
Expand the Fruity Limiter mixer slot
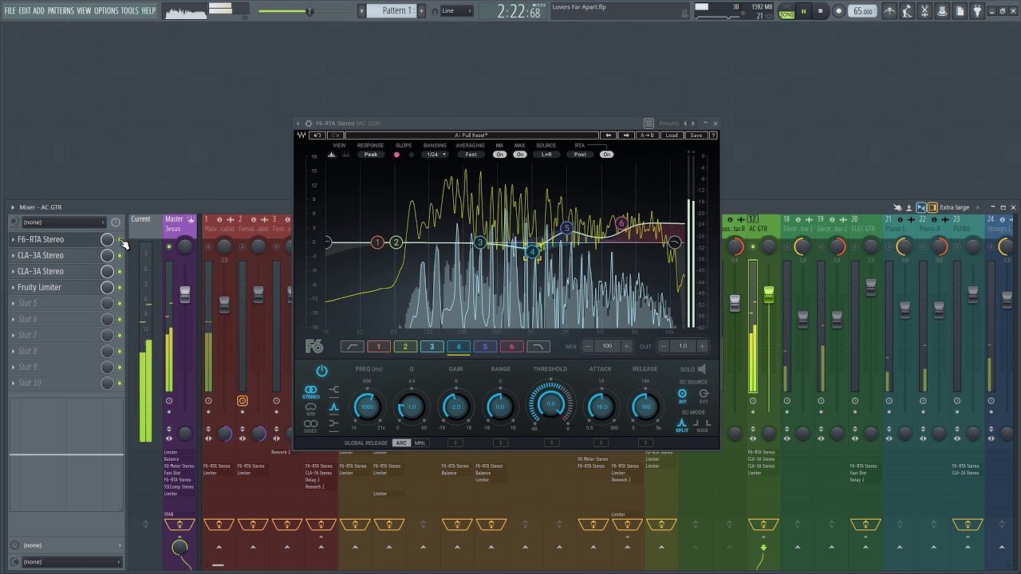coord(13,287)
